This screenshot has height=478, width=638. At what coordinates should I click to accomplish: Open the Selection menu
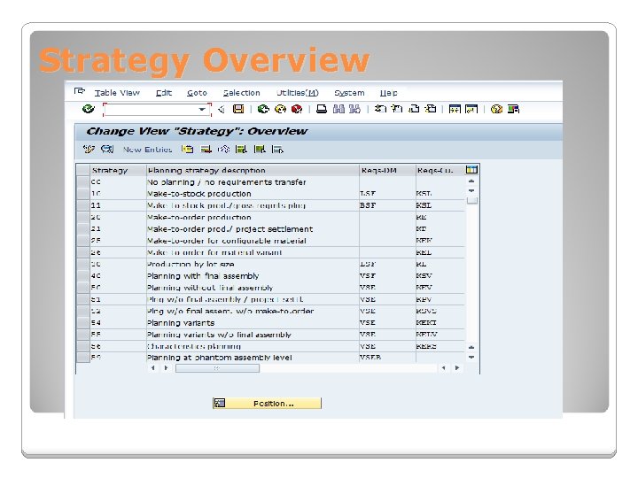(x=241, y=93)
